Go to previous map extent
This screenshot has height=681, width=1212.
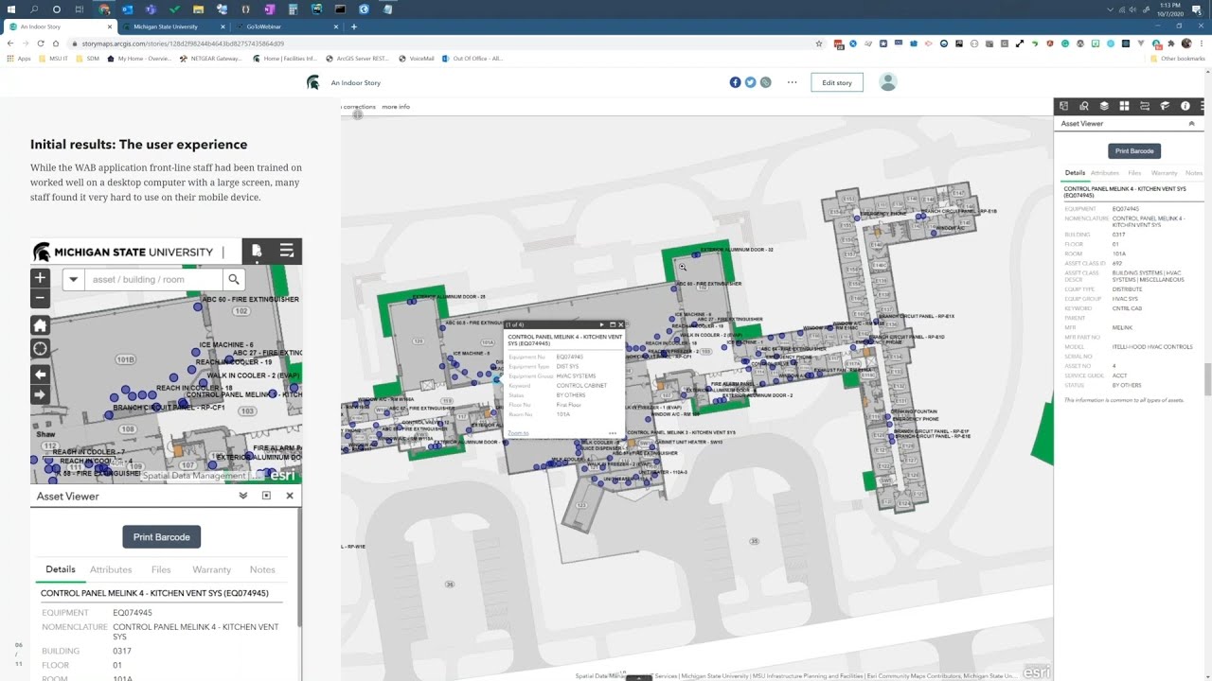pos(40,375)
